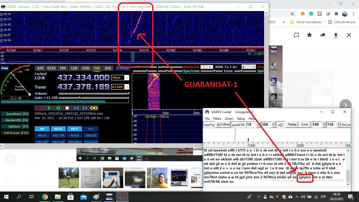Open File Explorer from the taskbar
Image resolution: width=359 pixels, height=202 pixels.
tap(58, 197)
